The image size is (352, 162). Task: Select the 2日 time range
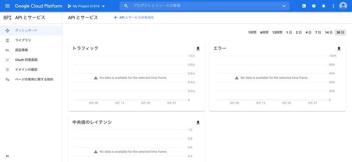[299, 33]
